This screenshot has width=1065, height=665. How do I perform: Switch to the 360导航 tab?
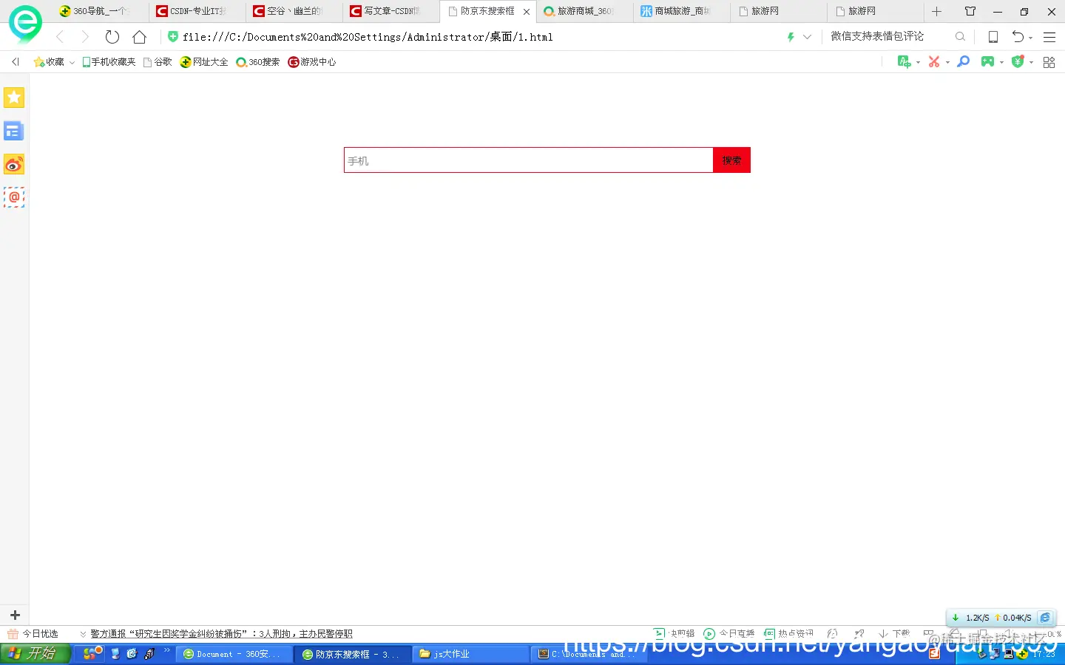pos(100,11)
